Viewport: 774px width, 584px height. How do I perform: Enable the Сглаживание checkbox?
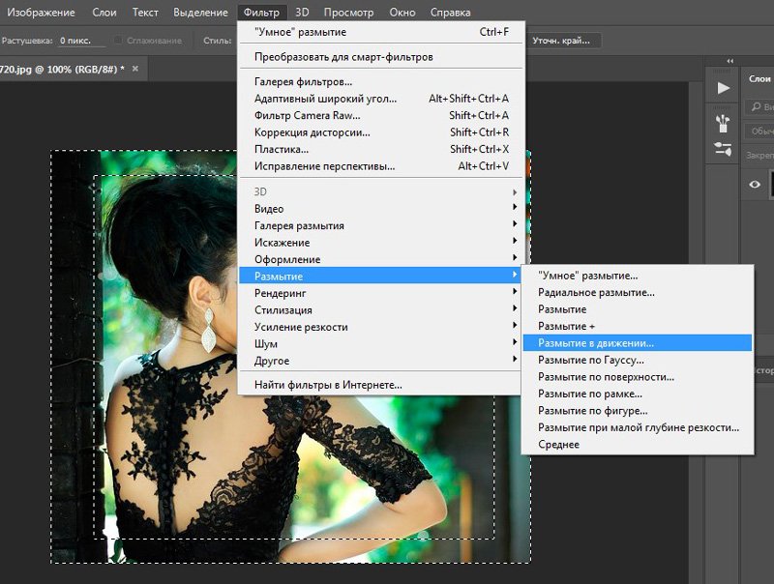tap(118, 41)
